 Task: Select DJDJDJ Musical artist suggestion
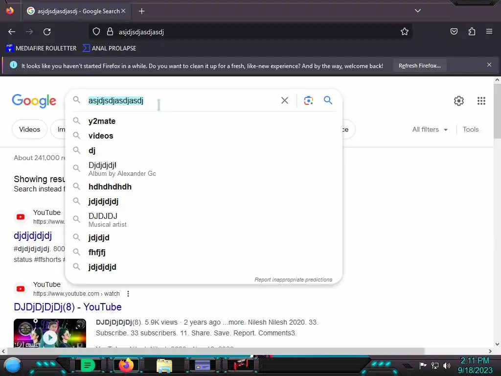204,220
